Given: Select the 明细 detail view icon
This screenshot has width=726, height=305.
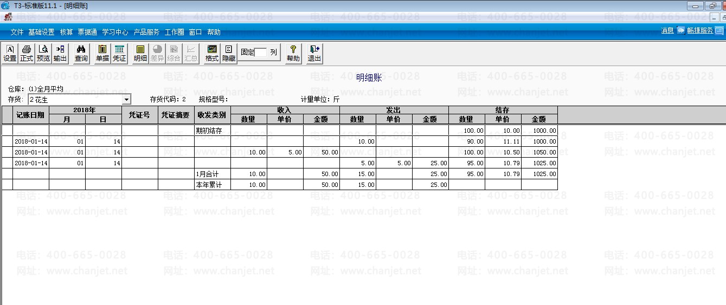Looking at the screenshot, I should pos(140,53).
